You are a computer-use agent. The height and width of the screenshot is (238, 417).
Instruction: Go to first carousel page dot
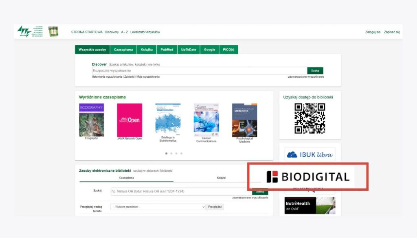166,153
